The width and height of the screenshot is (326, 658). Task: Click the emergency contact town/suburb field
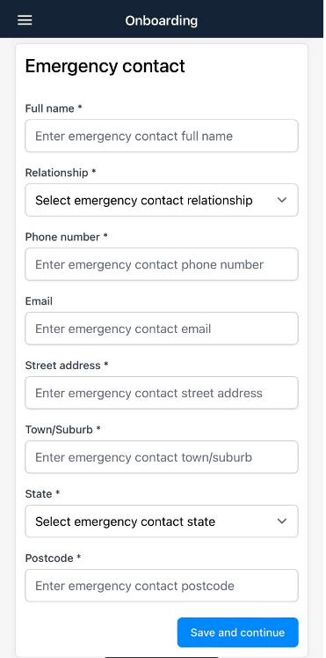tap(162, 457)
